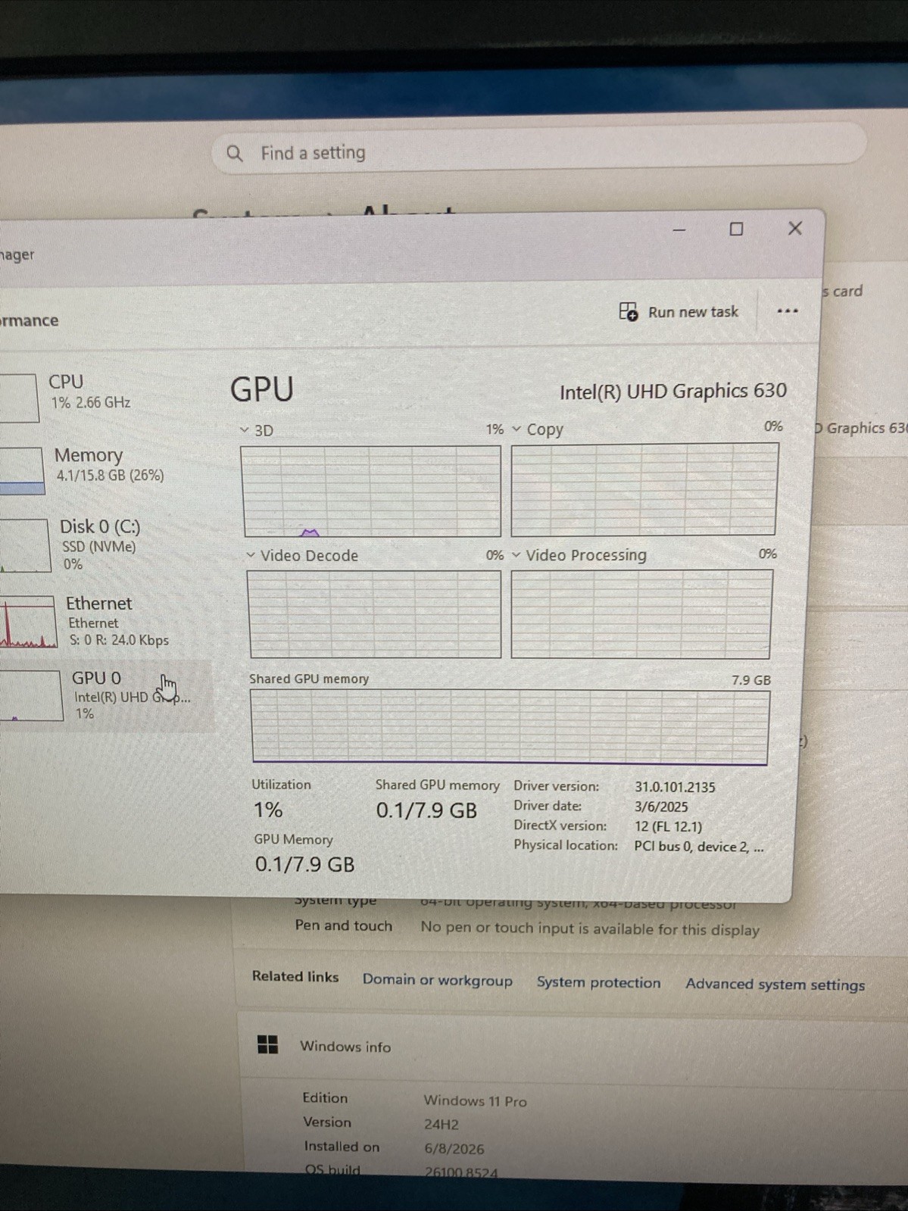This screenshot has width=908, height=1211.
Task: Minimize the Task Manager window
Action: click(679, 229)
